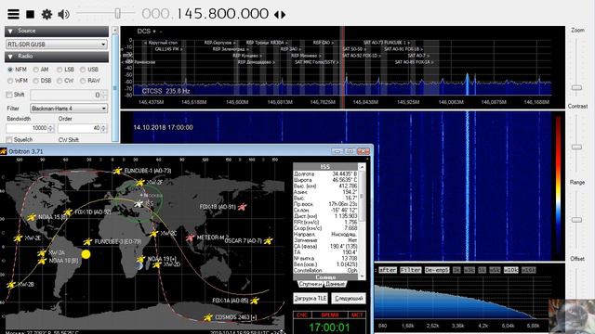Click the Orbitron 3.71 title icon

(4, 151)
